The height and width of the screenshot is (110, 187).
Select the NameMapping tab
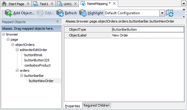click(98, 4)
